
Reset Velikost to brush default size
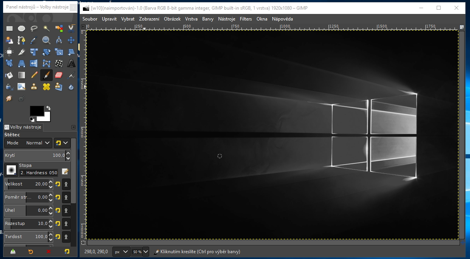click(x=58, y=184)
